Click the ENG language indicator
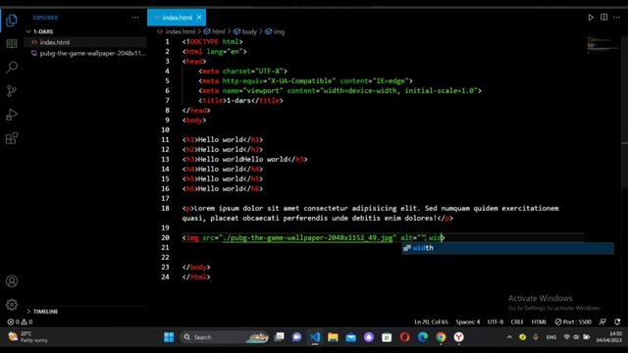 (551, 337)
